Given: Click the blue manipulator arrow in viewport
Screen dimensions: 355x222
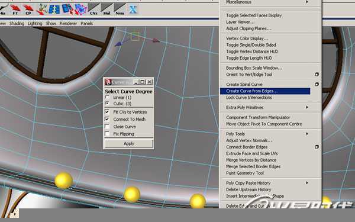Looking at the screenshot, I should 118,44.
